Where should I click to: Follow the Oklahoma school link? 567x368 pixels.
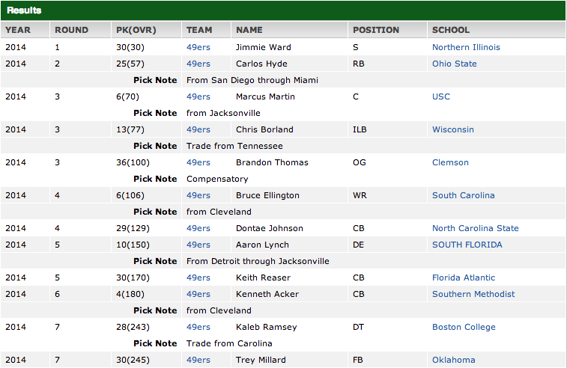(453, 360)
